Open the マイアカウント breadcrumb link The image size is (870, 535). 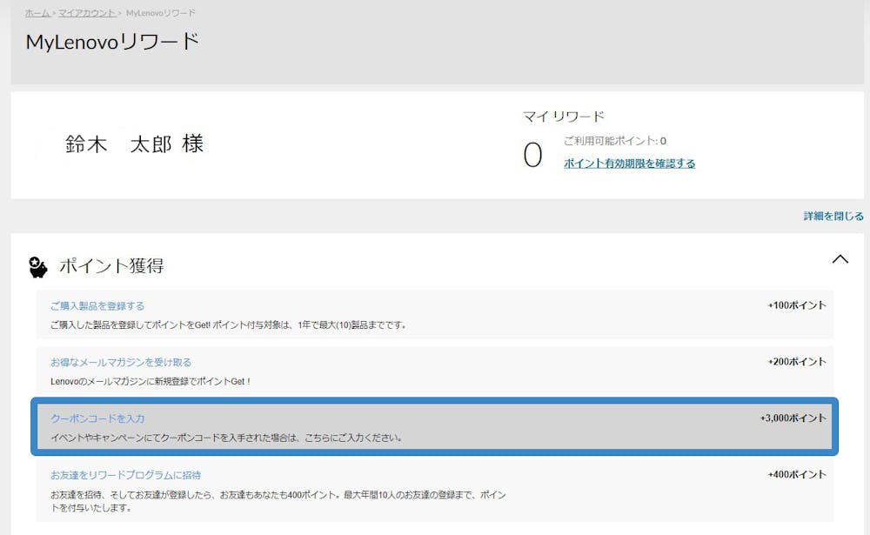[x=87, y=13]
